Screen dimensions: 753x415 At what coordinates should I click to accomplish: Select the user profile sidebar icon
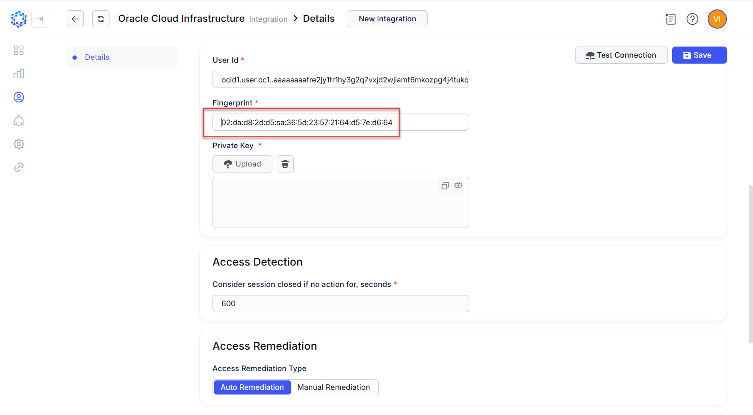pos(18,97)
